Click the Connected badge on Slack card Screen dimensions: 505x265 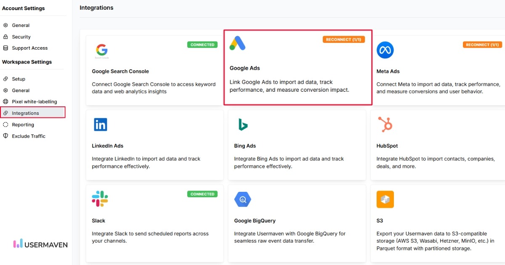coord(202,194)
